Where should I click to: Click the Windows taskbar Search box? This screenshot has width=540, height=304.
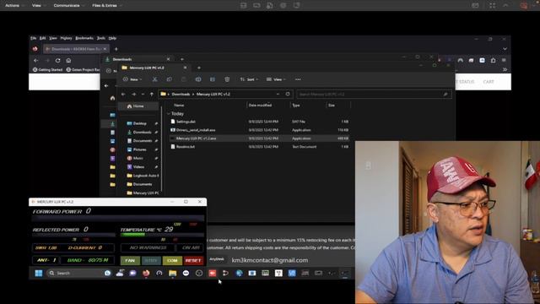click(x=79, y=273)
